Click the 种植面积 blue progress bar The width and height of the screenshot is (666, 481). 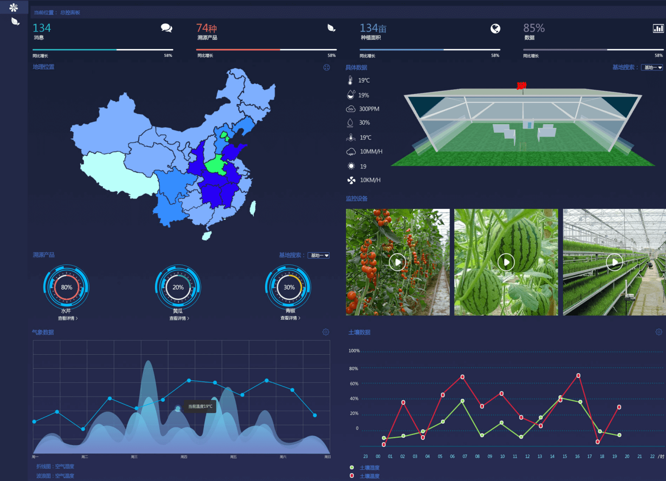click(430, 49)
